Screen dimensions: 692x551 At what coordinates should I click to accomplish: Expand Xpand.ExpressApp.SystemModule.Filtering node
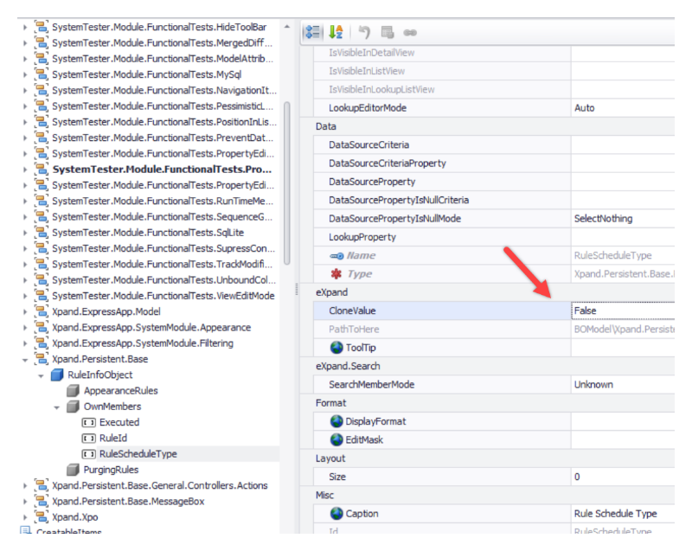[25, 343]
